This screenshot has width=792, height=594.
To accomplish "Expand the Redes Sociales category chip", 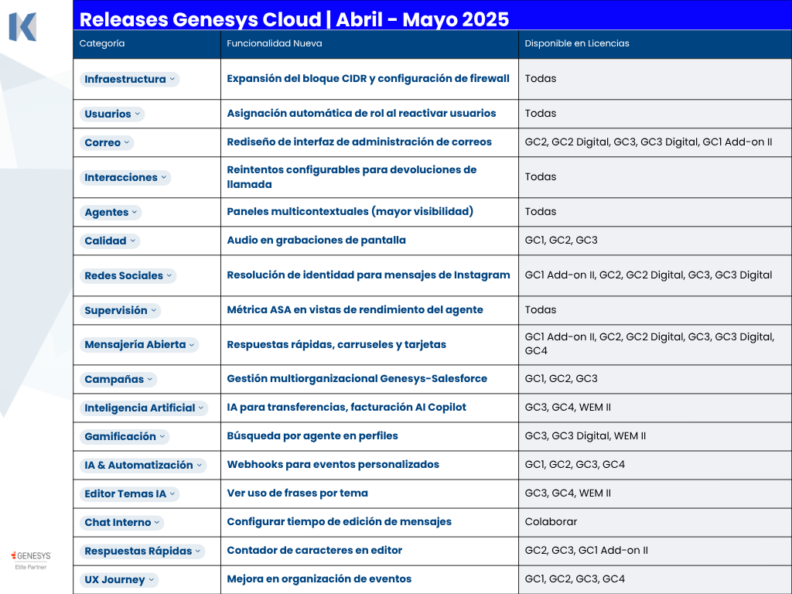I will pyautogui.click(x=128, y=275).
